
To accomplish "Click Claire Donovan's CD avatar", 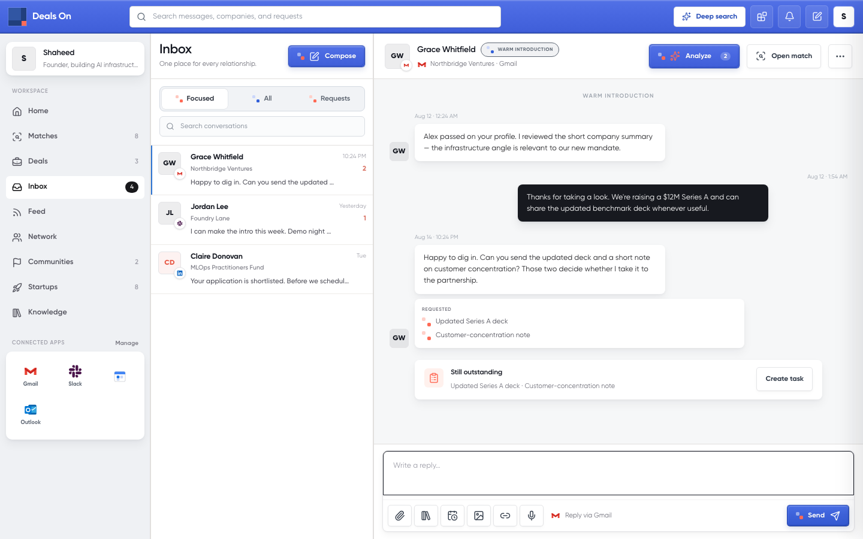I will coord(170,262).
